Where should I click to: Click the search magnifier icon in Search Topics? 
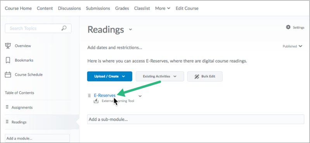(64, 28)
